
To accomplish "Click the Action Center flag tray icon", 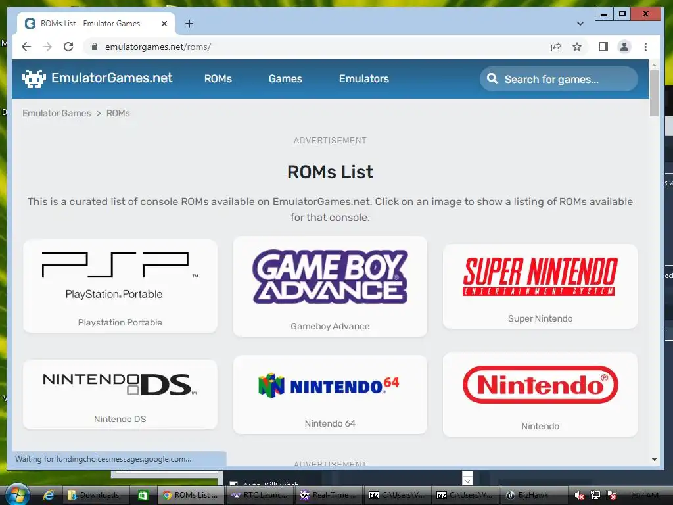I will tap(611, 495).
